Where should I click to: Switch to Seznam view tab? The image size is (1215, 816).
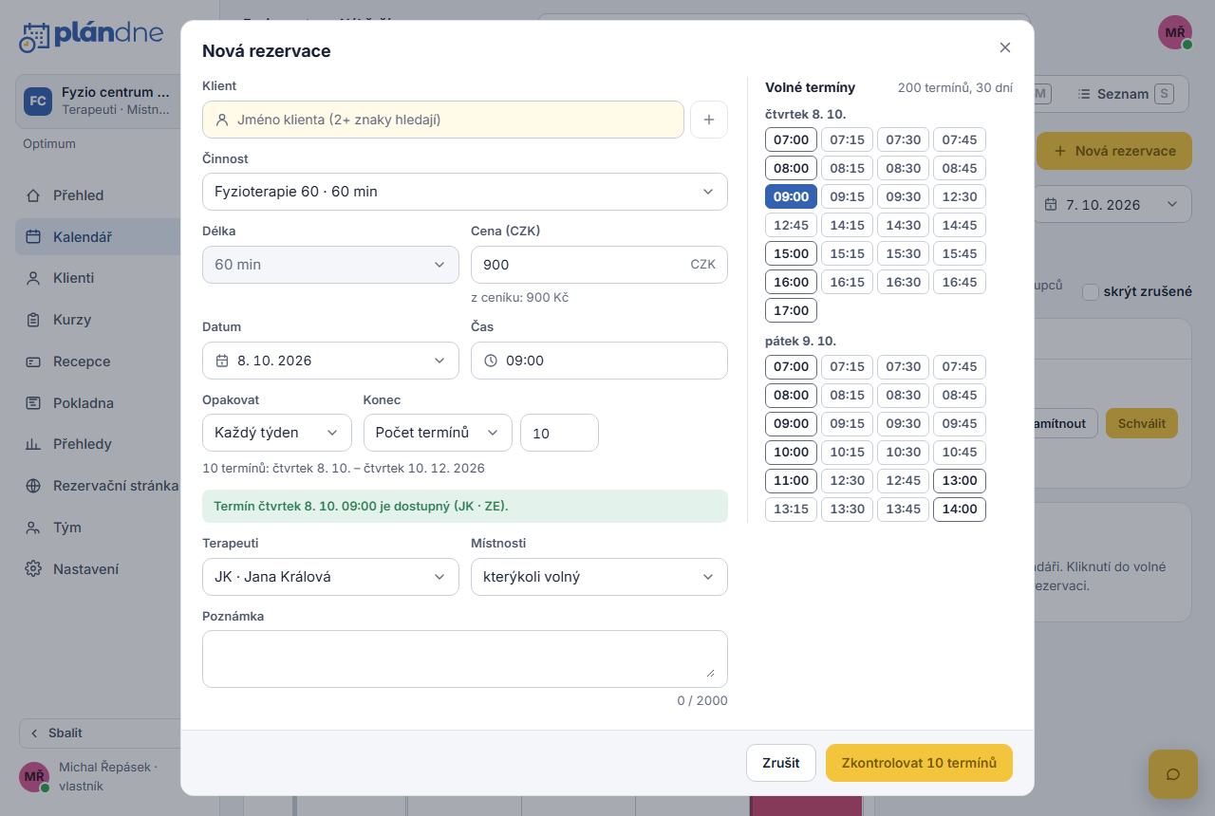[x=1126, y=94]
